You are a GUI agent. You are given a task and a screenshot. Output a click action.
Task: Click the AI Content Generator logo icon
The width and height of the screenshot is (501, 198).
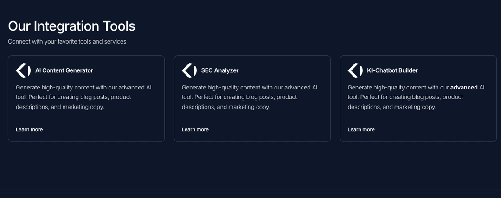pos(23,70)
